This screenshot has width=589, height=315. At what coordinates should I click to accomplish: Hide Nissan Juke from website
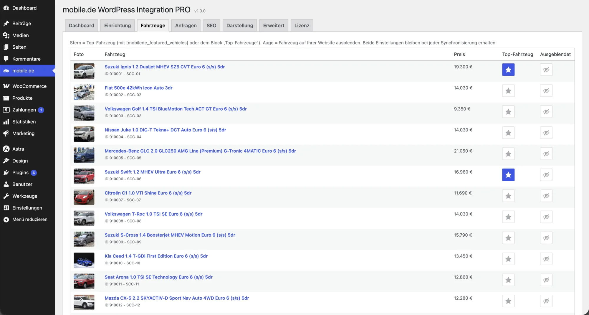(x=546, y=133)
